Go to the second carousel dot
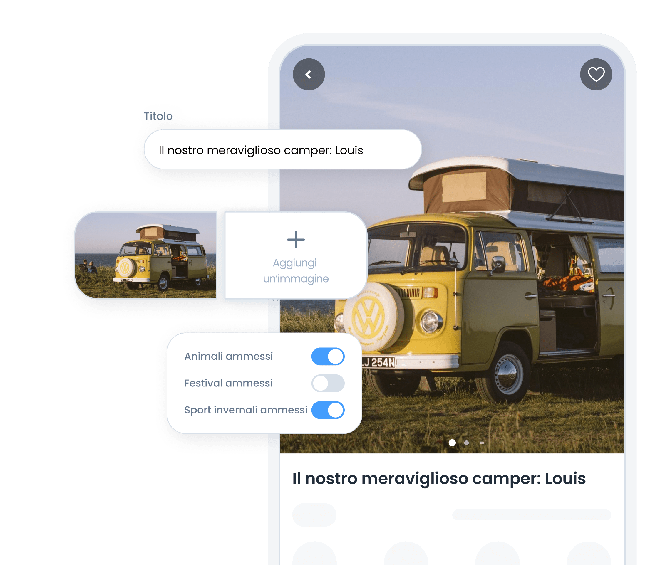 466,443
